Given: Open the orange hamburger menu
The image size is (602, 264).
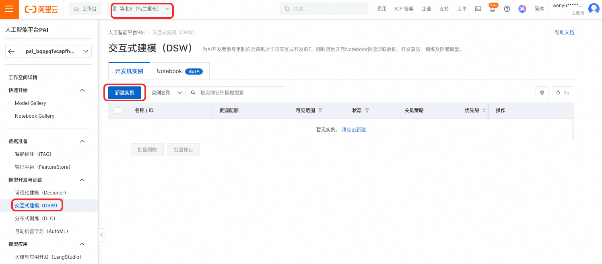Looking at the screenshot, I should coord(9,9).
